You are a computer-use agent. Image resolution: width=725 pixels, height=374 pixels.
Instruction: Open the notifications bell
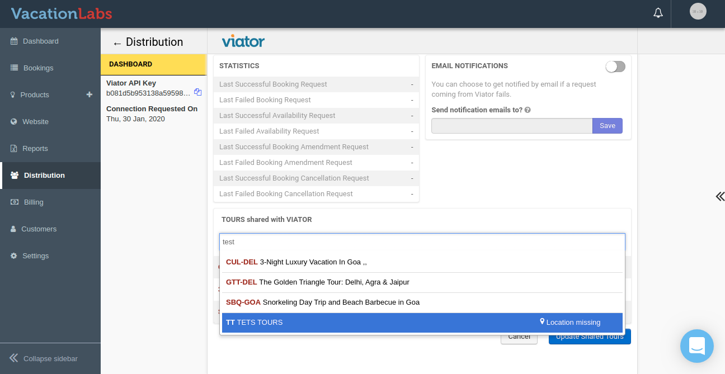(658, 13)
